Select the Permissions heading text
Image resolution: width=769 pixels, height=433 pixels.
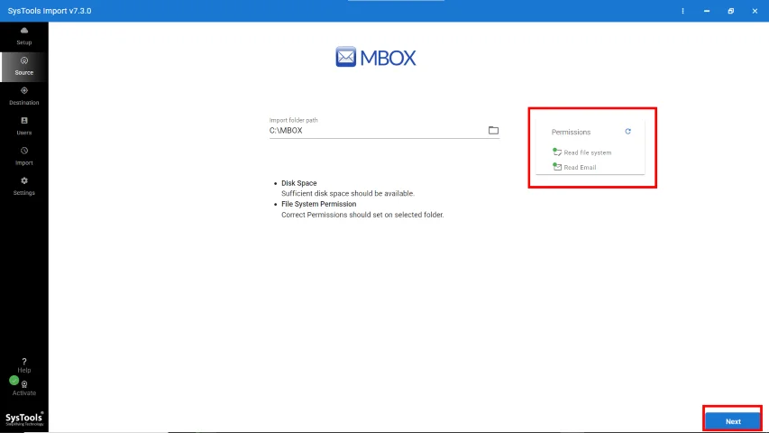pyautogui.click(x=571, y=132)
